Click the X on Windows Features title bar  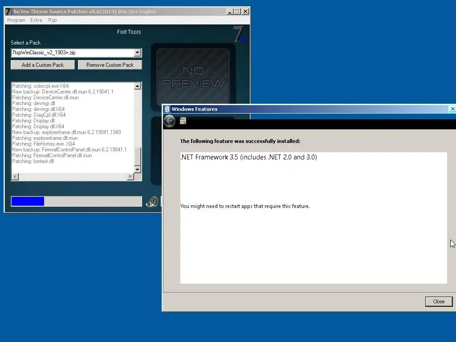452,109
